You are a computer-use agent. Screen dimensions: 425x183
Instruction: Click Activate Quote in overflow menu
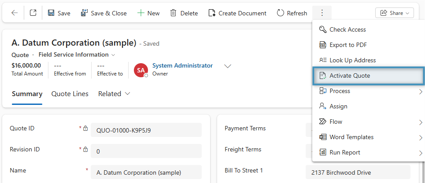350,75
